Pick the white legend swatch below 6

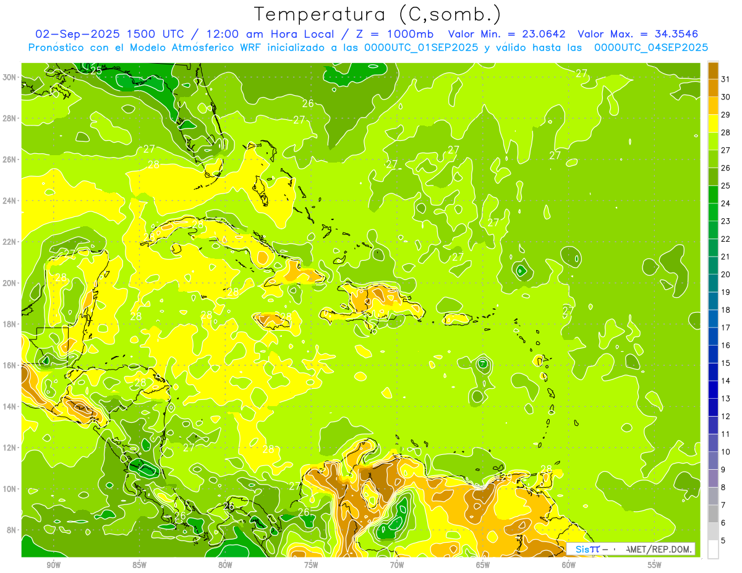pos(713,549)
